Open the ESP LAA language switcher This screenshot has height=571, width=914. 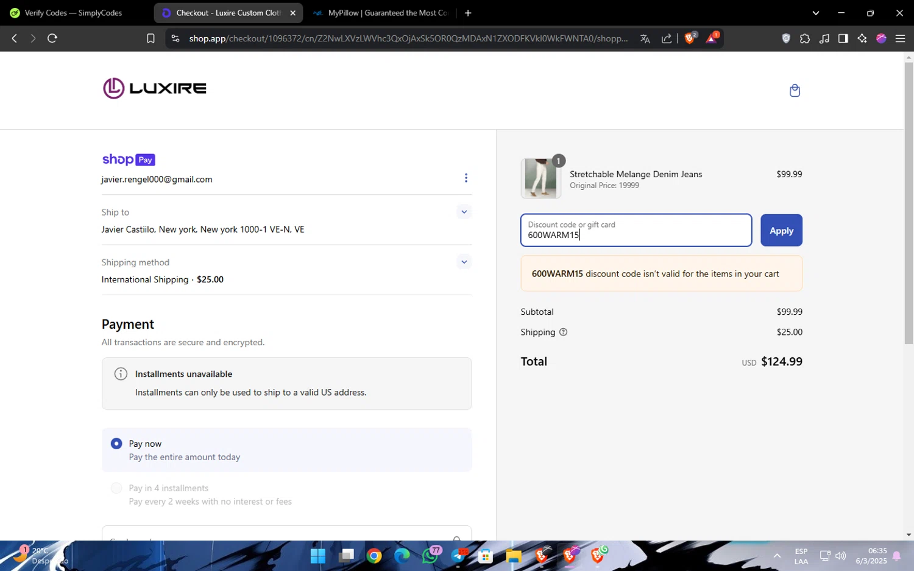[x=801, y=556]
